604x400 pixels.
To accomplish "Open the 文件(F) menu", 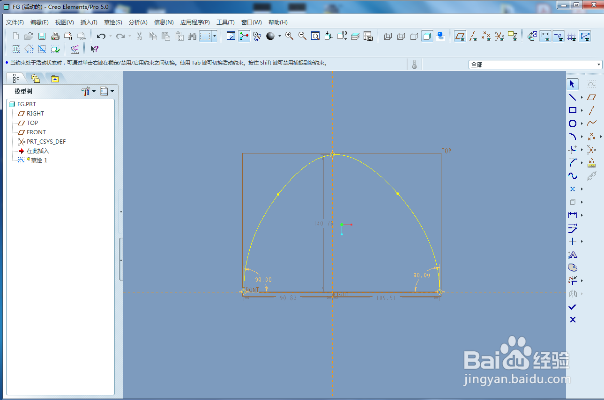I will pos(15,22).
